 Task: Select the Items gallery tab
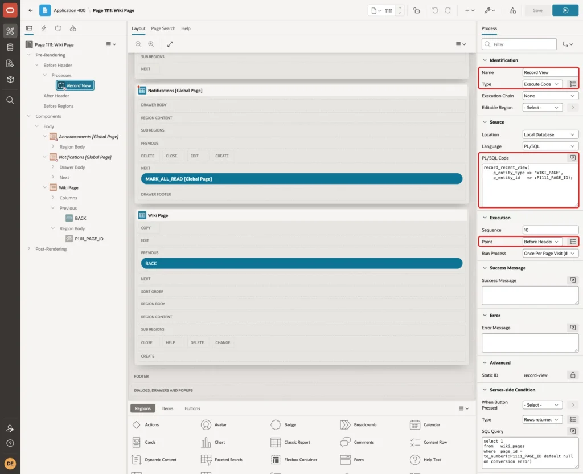167,408
